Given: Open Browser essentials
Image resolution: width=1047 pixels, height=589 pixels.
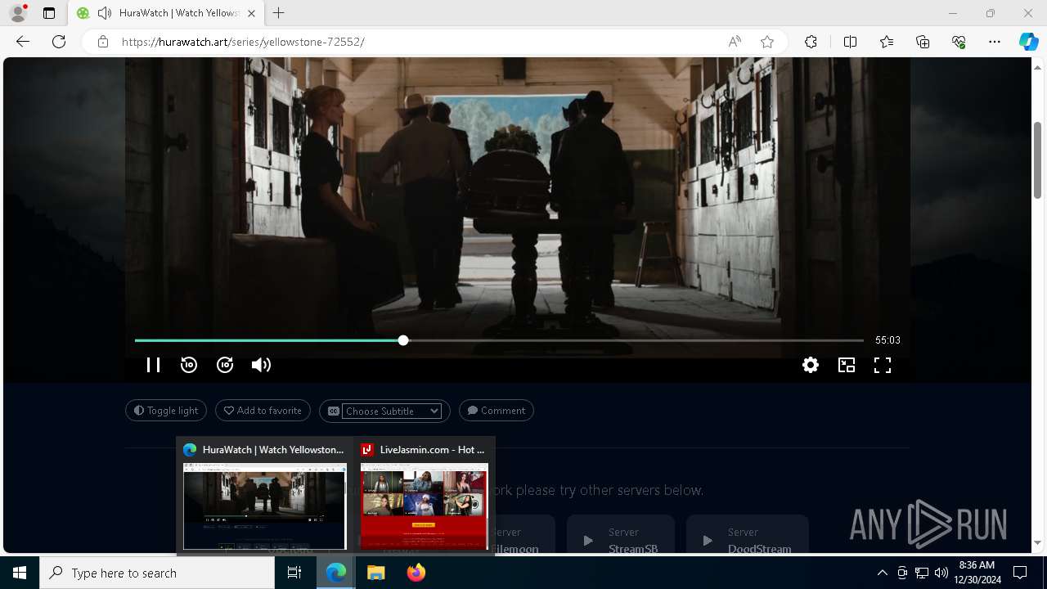Looking at the screenshot, I should tap(959, 42).
